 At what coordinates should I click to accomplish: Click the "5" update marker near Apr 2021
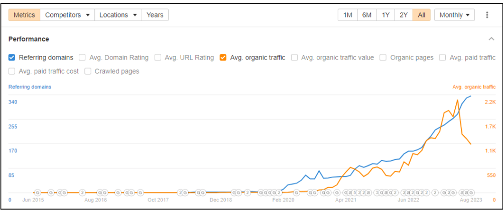354,192
